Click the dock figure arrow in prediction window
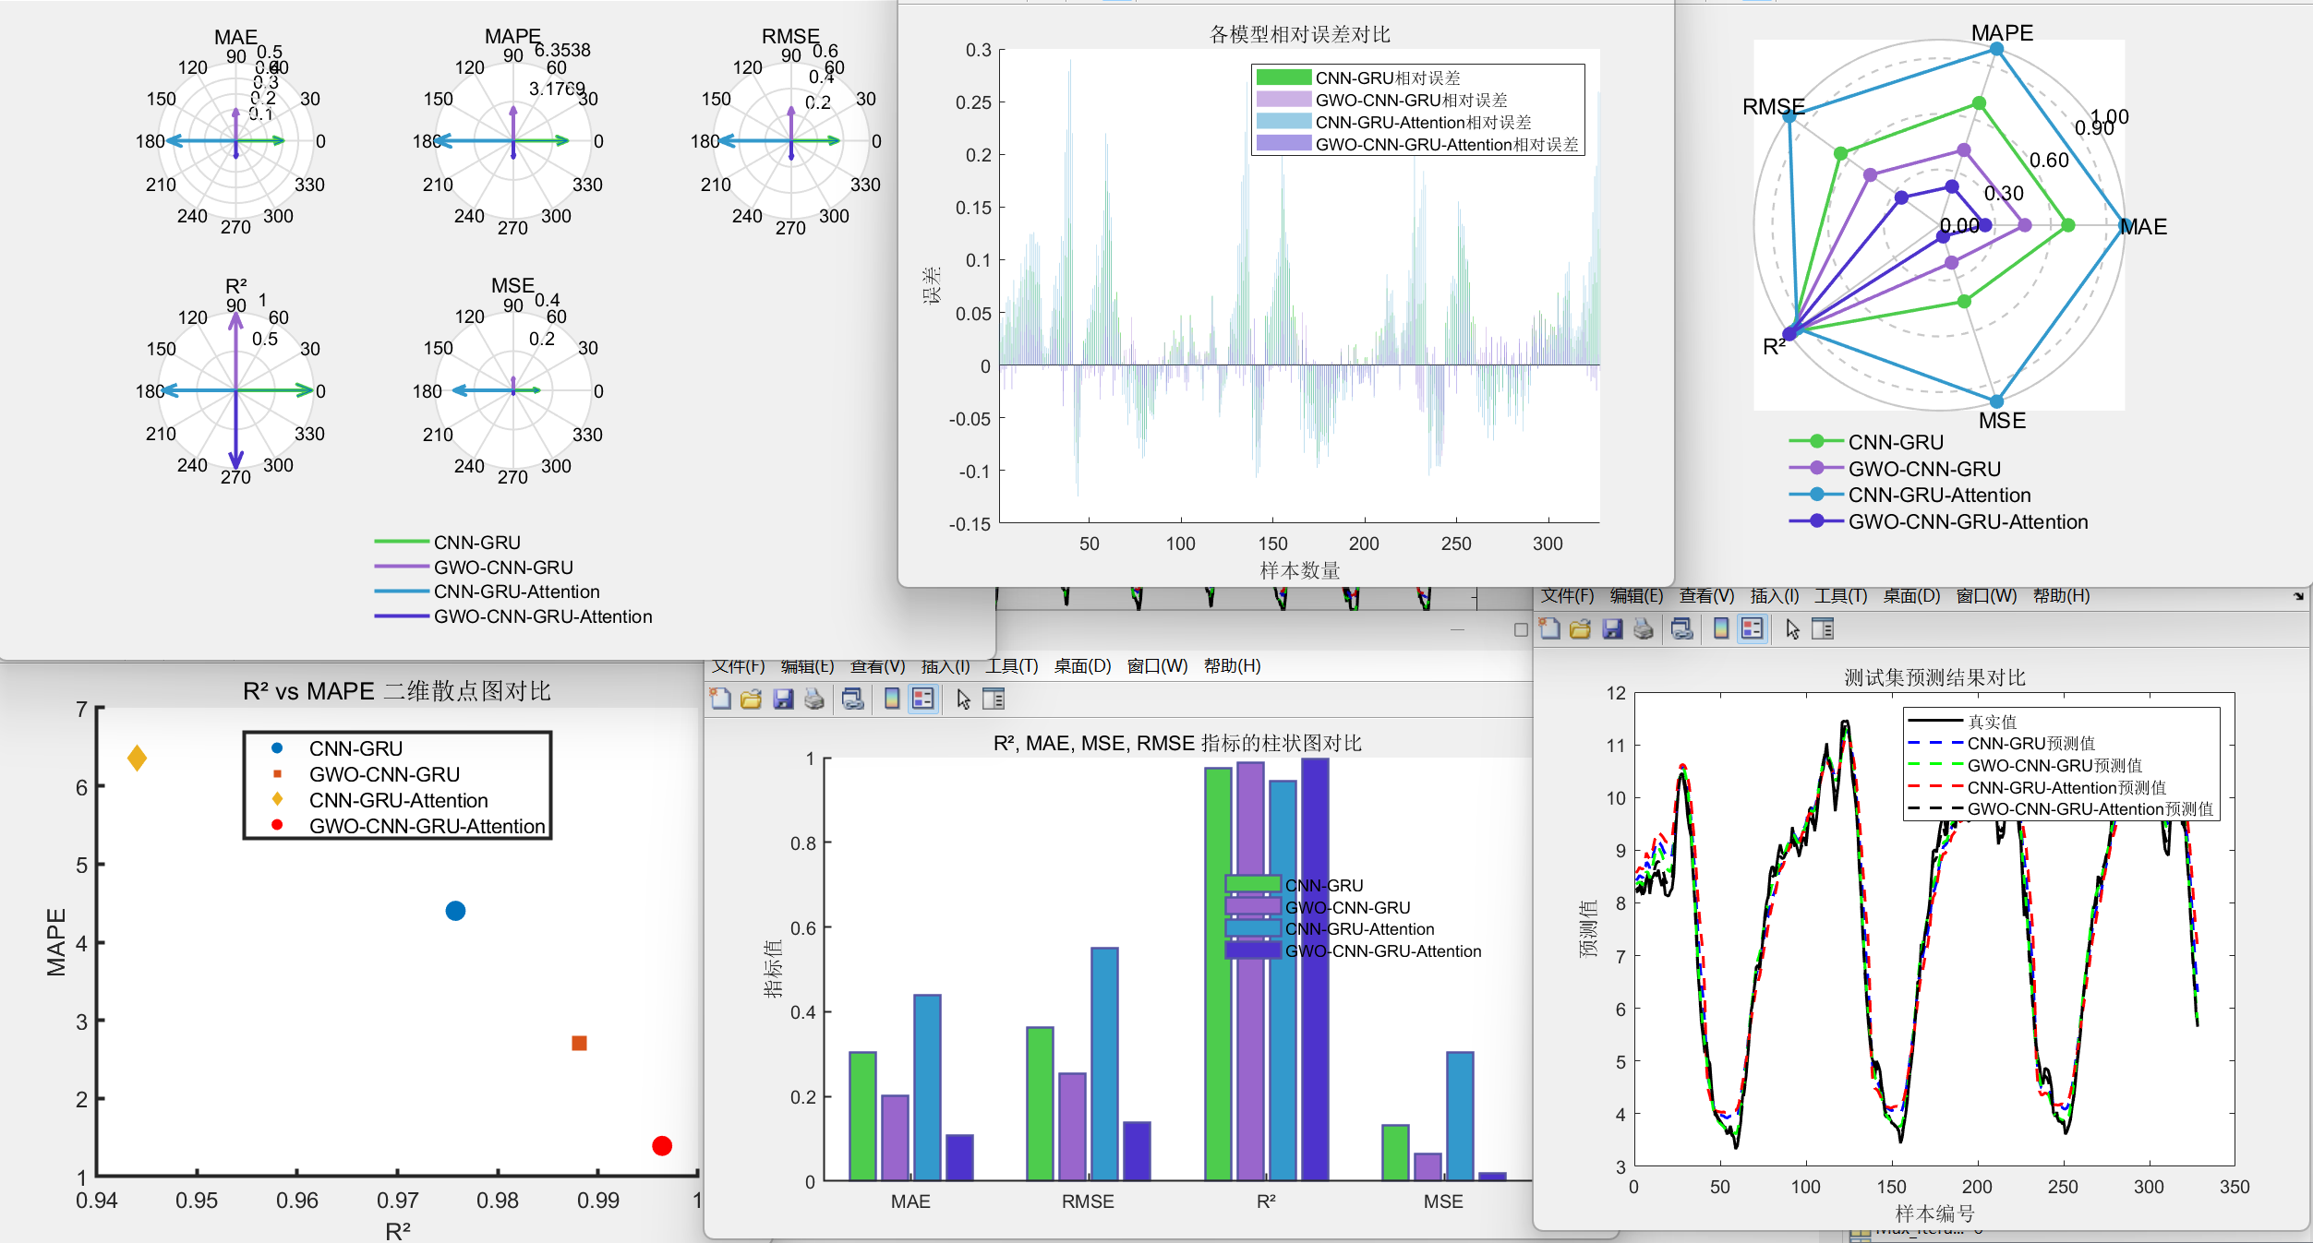Image resolution: width=2313 pixels, height=1243 pixels. [2298, 596]
